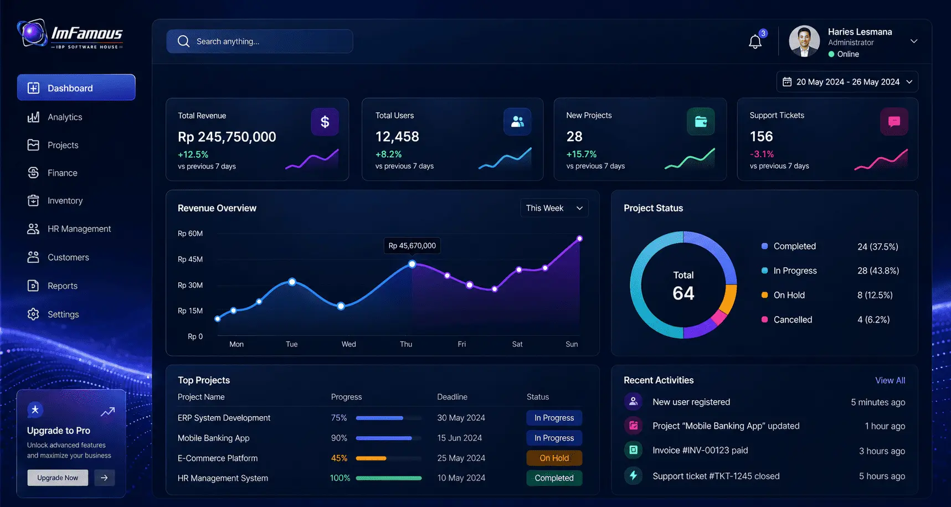Click the On Hold status badge

pyautogui.click(x=554, y=458)
